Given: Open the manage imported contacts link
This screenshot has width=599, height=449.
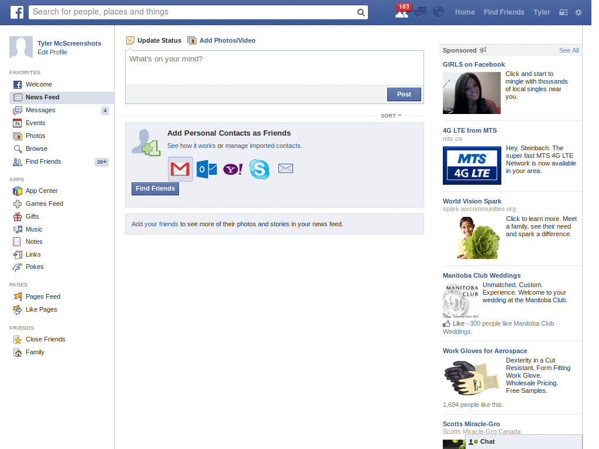Looking at the screenshot, I should (x=263, y=146).
